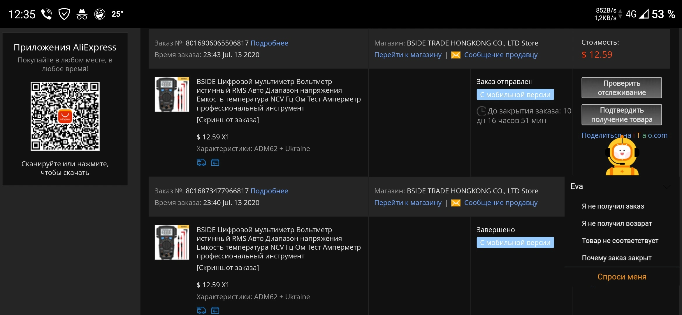The height and width of the screenshot is (315, 682).
Task: Open the phone call status icon
Action: pyautogui.click(x=47, y=14)
